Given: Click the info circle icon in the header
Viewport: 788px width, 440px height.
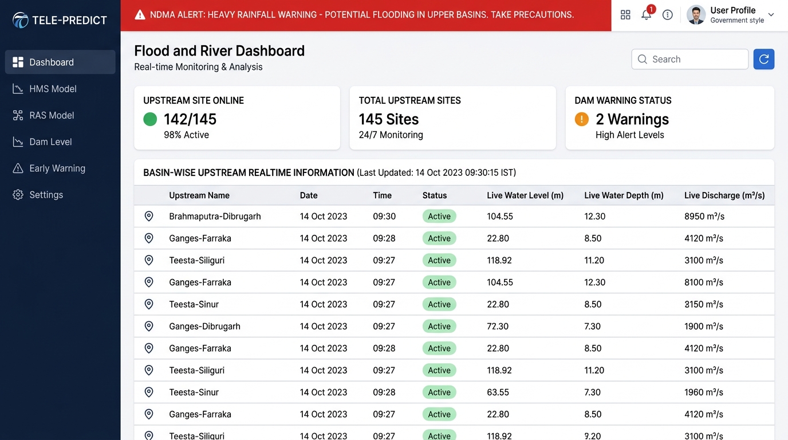Looking at the screenshot, I should click(668, 15).
